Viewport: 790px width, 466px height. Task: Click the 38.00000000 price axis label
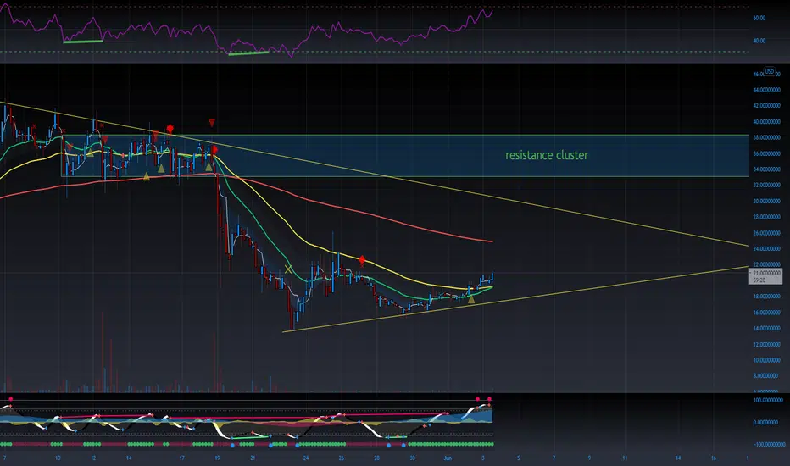pyautogui.click(x=766, y=137)
